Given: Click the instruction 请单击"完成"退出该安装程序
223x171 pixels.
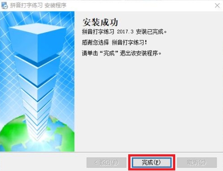Looking at the screenshot, I should coord(122,53).
